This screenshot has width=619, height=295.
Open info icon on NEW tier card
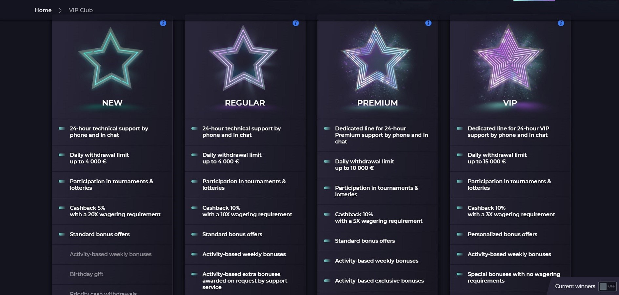click(x=163, y=23)
